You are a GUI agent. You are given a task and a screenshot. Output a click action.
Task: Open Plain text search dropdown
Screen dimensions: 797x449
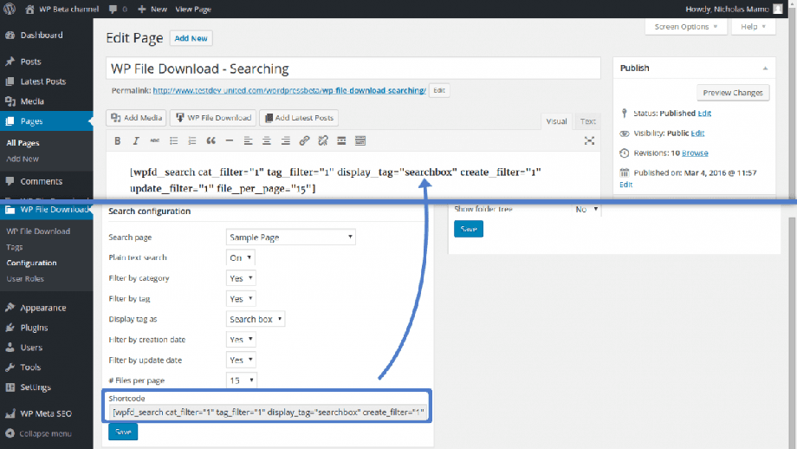[x=241, y=257]
